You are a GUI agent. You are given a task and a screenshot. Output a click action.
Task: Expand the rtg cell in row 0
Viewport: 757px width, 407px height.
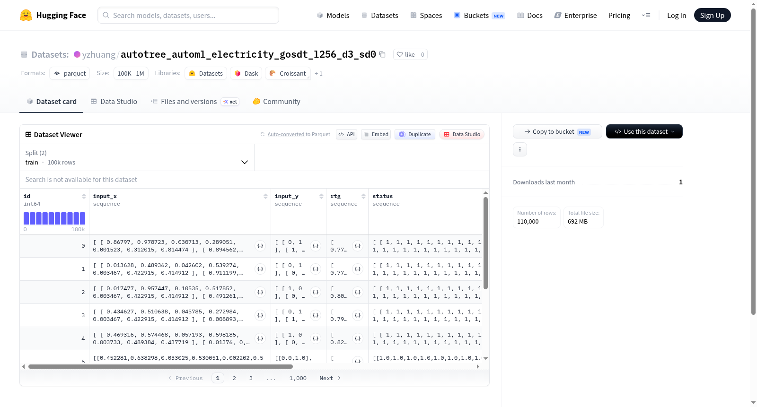point(358,246)
